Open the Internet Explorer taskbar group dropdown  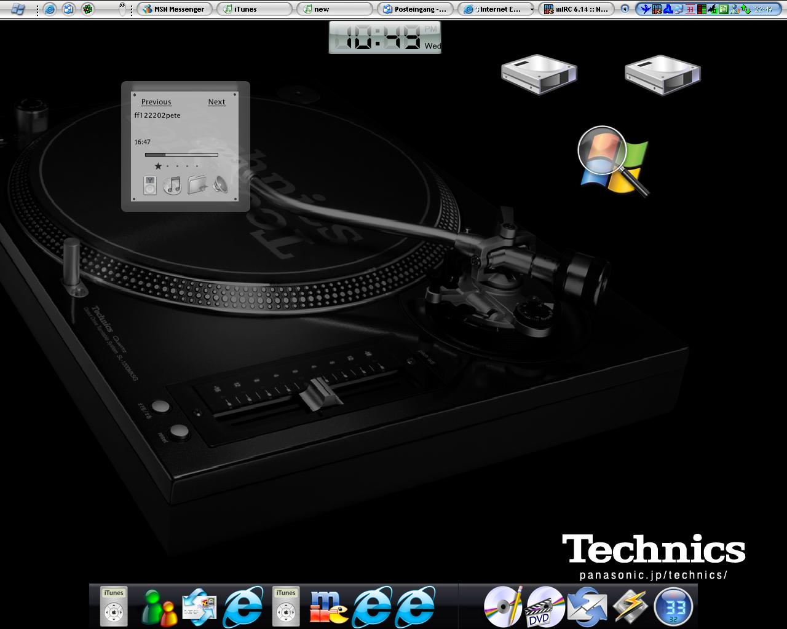532,9
